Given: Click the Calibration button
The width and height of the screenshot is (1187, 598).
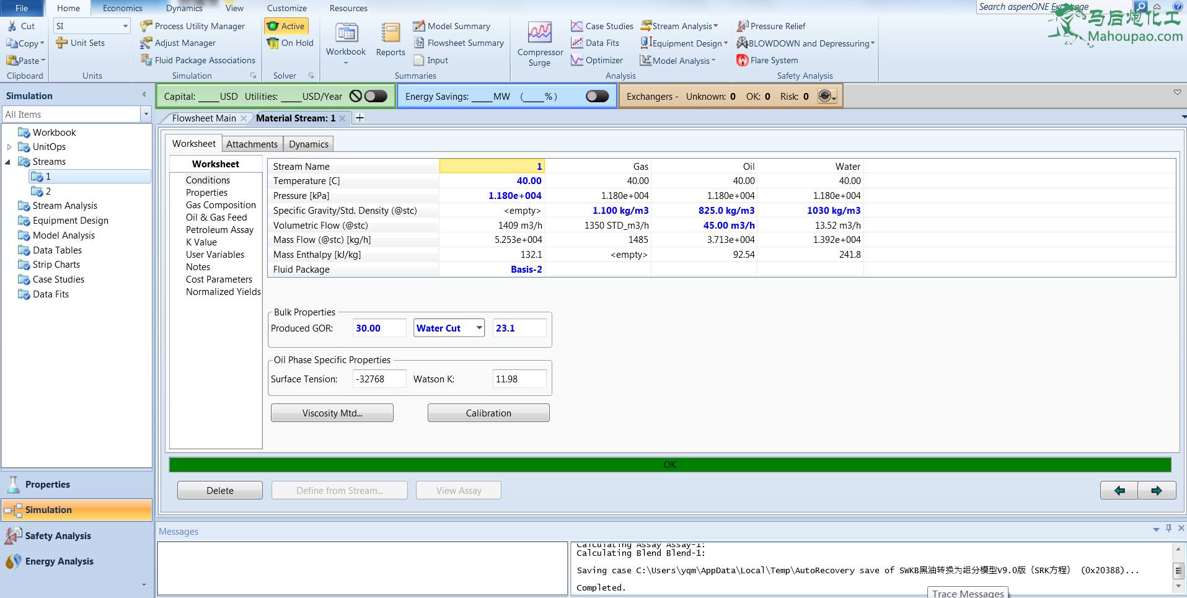Looking at the screenshot, I should [x=488, y=413].
